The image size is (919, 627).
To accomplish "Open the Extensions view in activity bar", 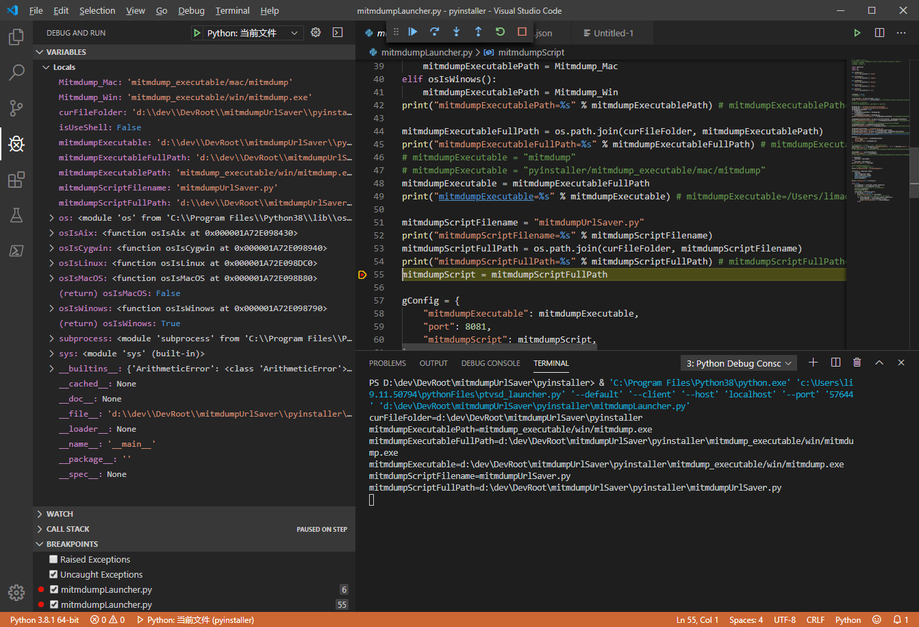I will pos(16,180).
